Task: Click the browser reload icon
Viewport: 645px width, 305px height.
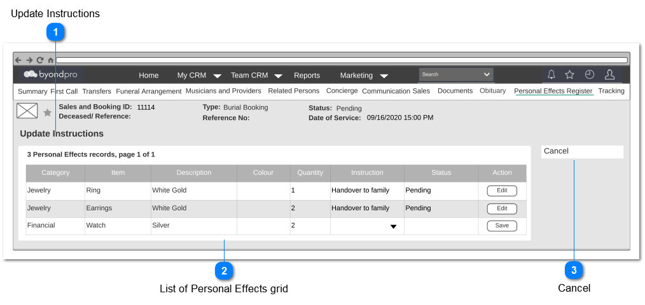Action: [40, 60]
